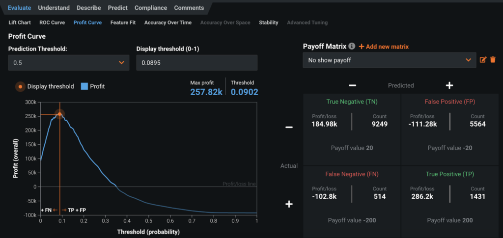Click the False Positive (FP) heading
This screenshot has height=238, width=503.
450,102
